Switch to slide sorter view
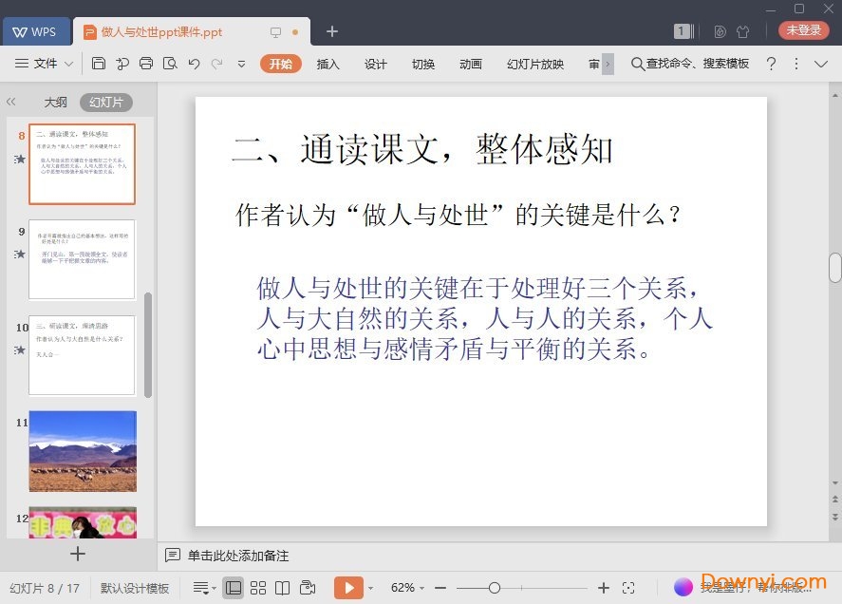This screenshot has height=604, width=842. [258, 588]
